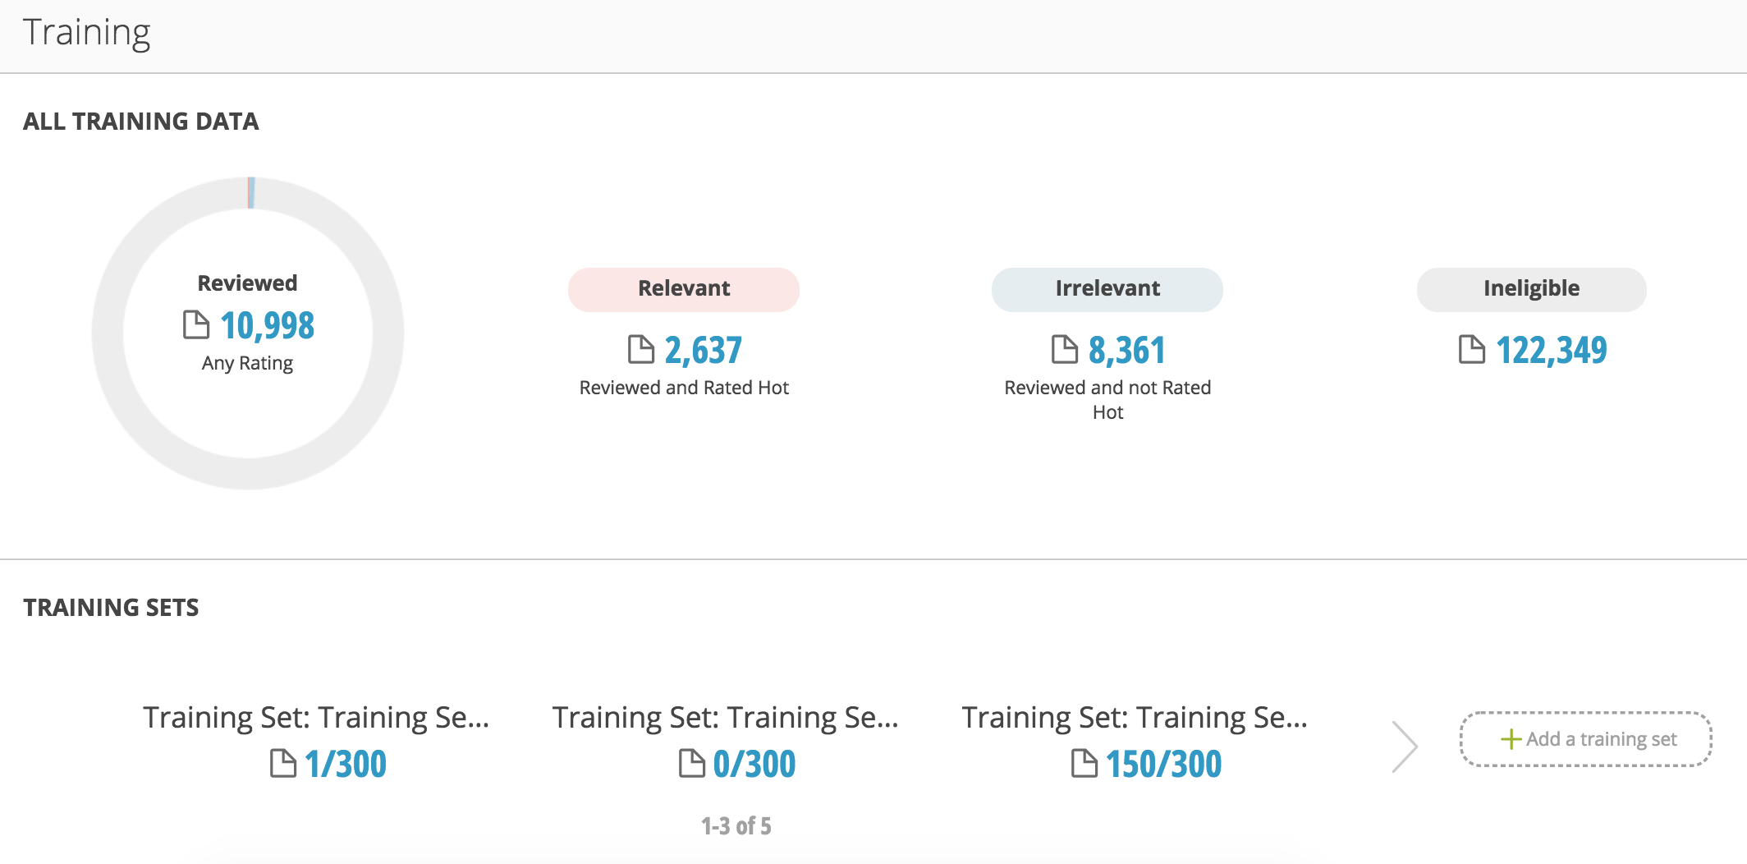Viewport: 1747px width, 864px height.
Task: Click the document icon next to 2,637
Action: coord(640,350)
